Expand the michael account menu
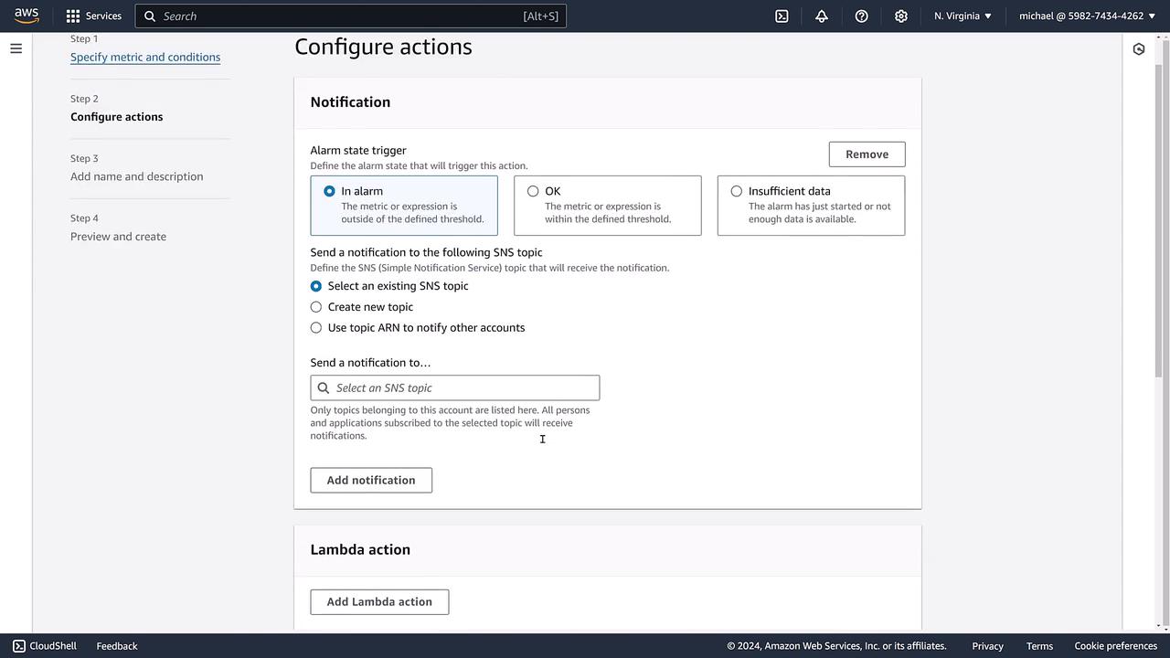 1087,16
